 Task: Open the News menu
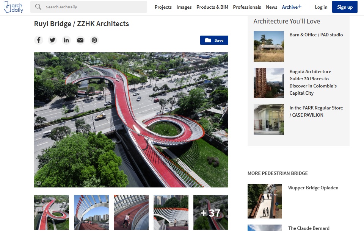271,7
